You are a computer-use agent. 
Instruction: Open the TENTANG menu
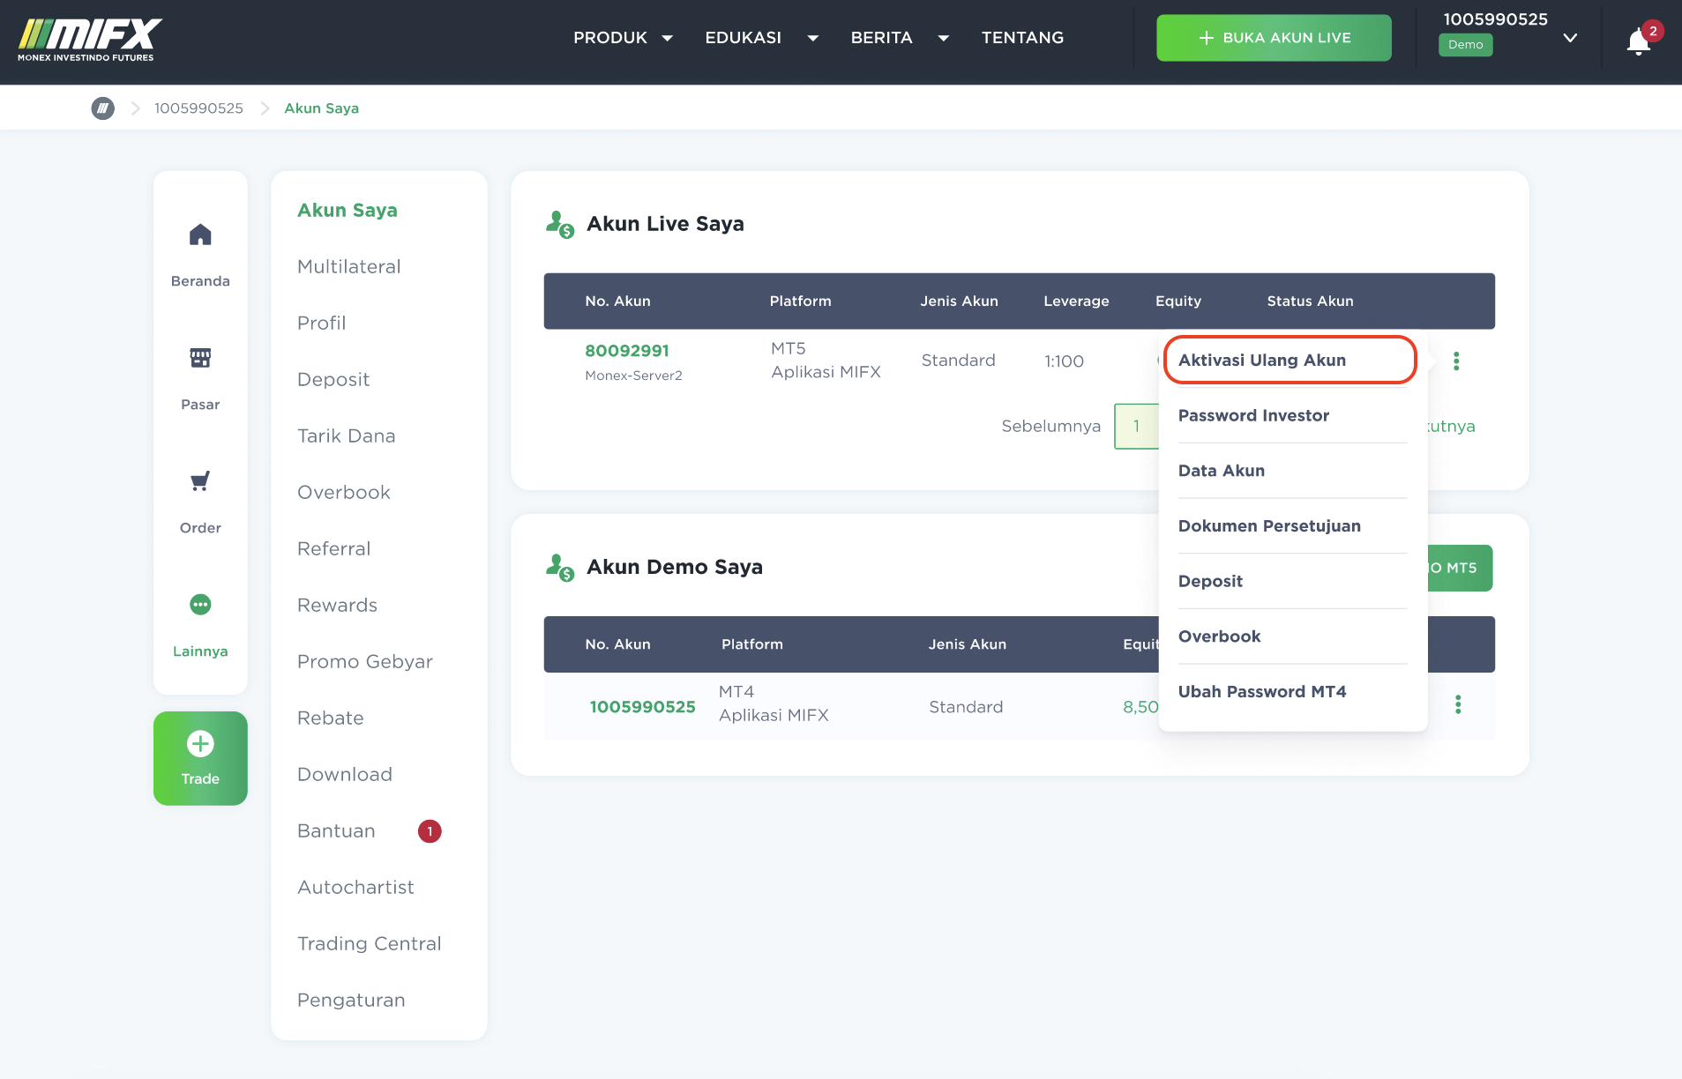[1022, 38]
